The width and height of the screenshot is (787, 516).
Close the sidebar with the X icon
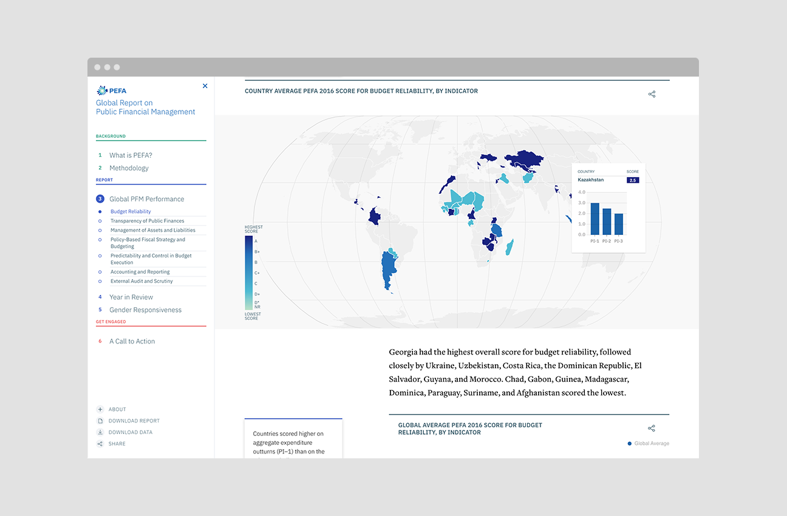tap(205, 86)
